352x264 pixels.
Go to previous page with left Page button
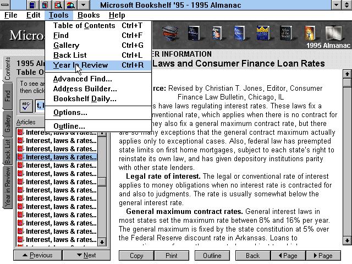coord(288,256)
